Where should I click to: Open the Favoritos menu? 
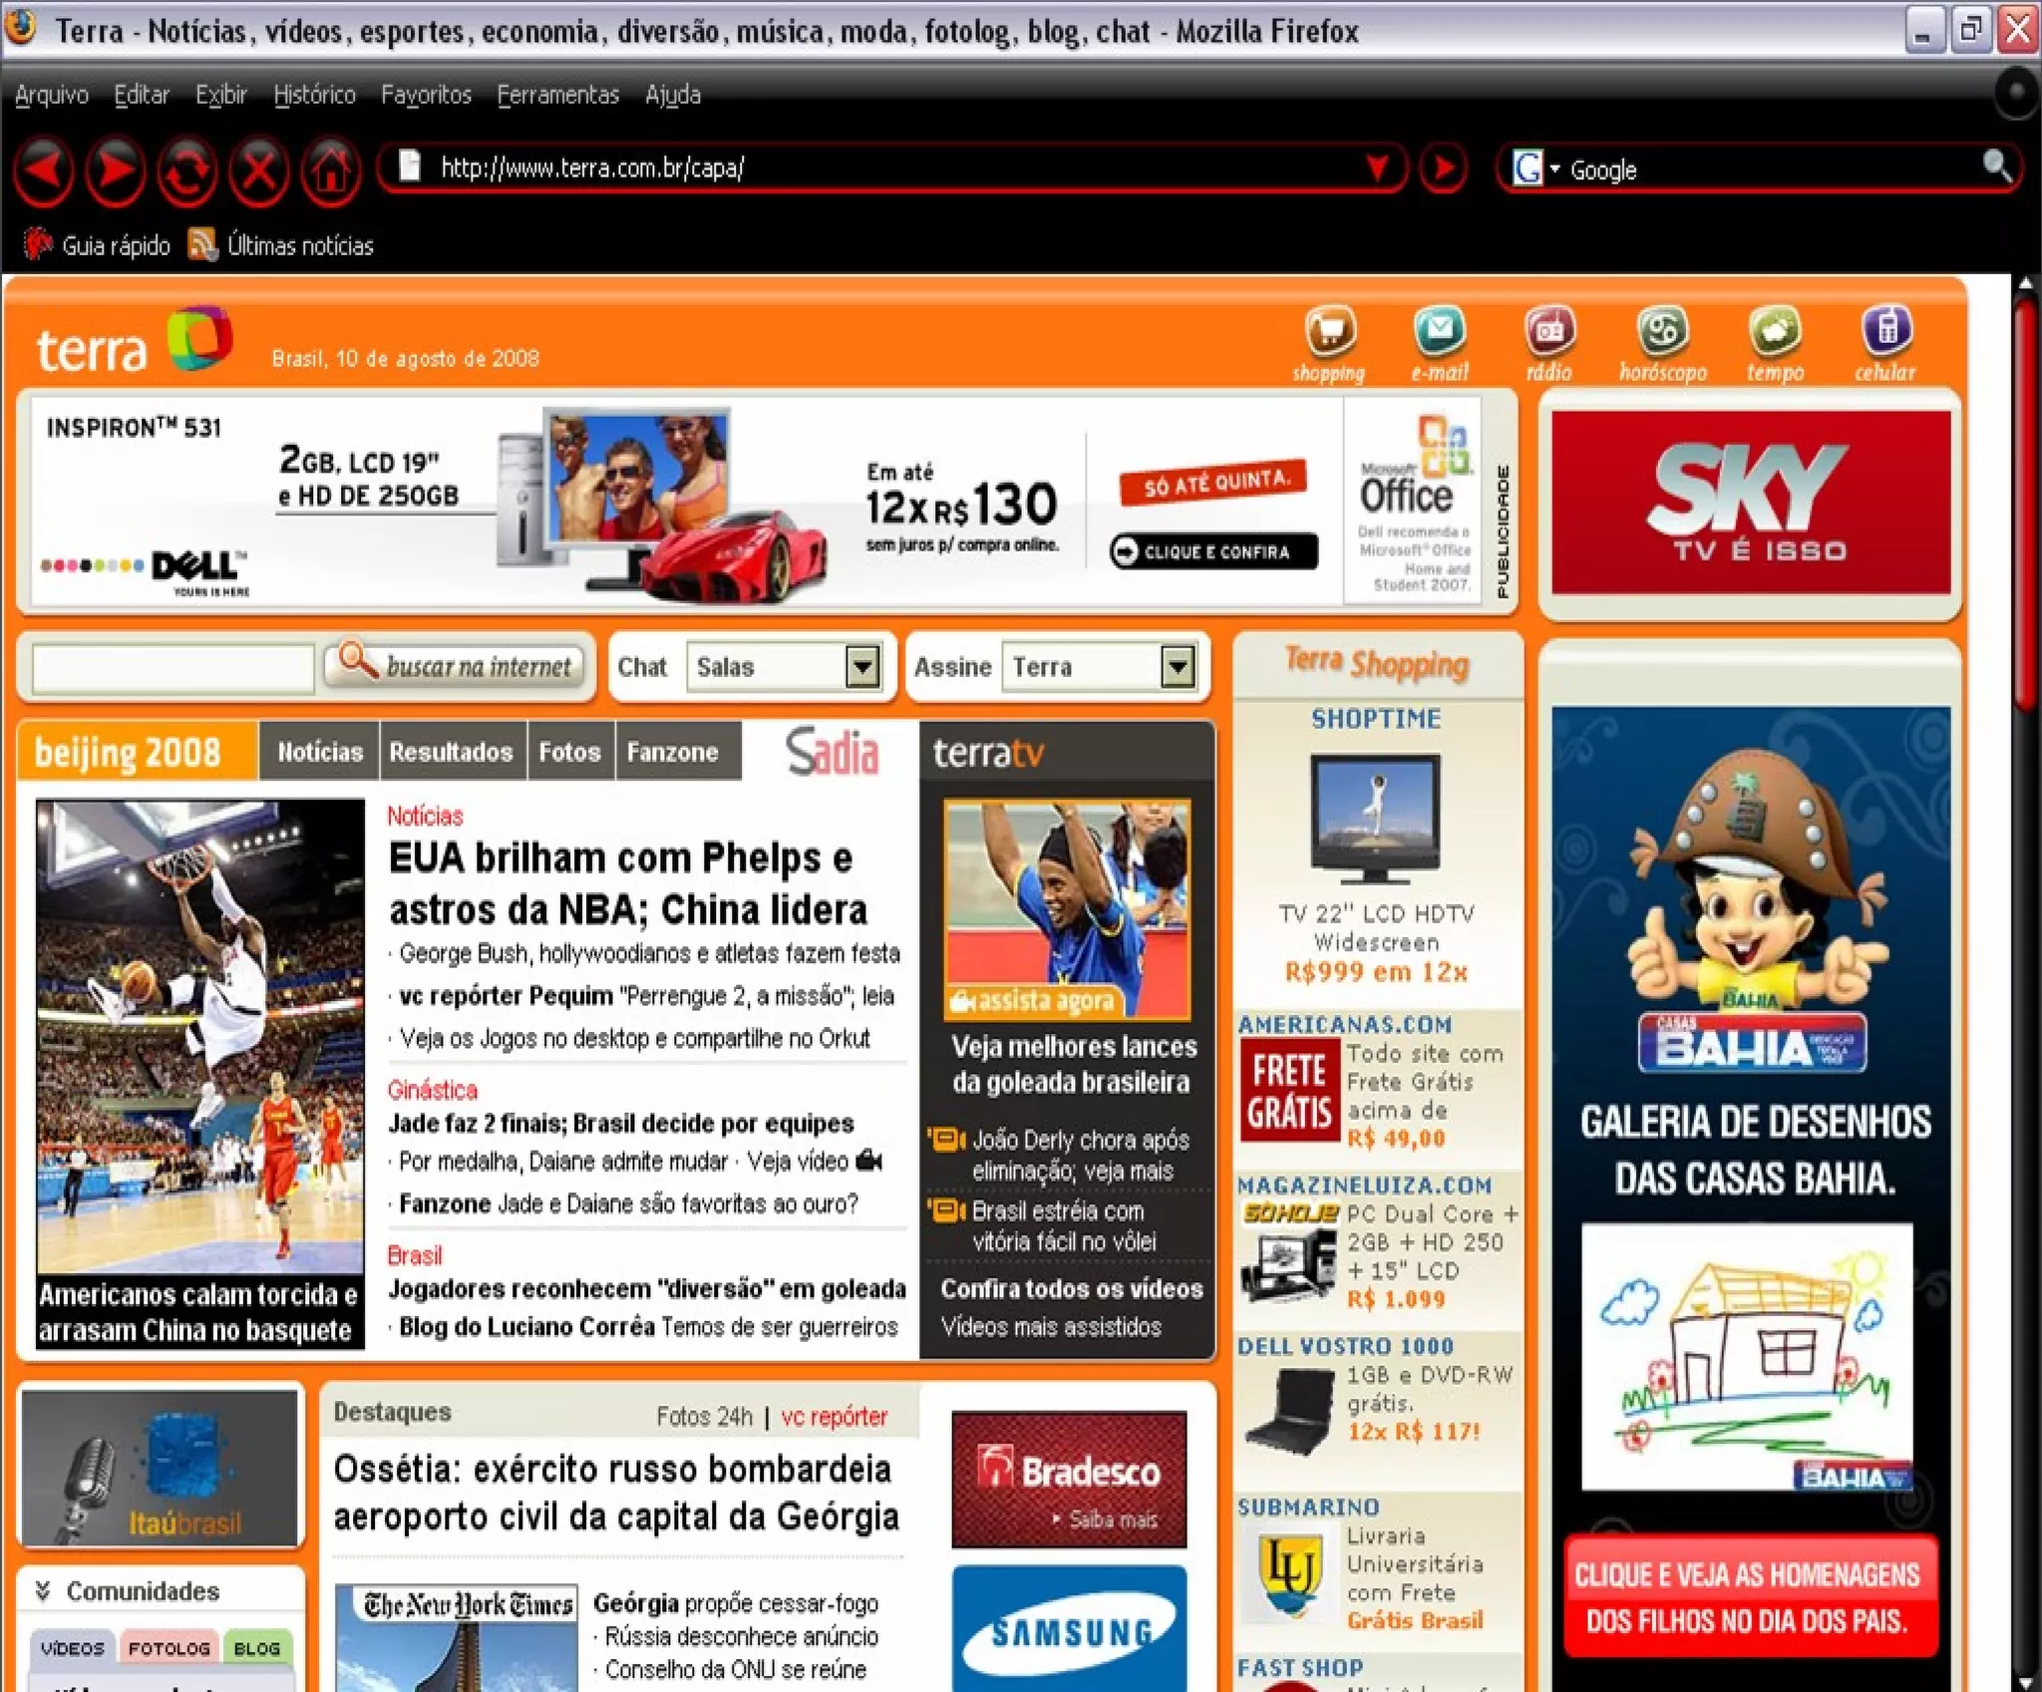tap(426, 95)
